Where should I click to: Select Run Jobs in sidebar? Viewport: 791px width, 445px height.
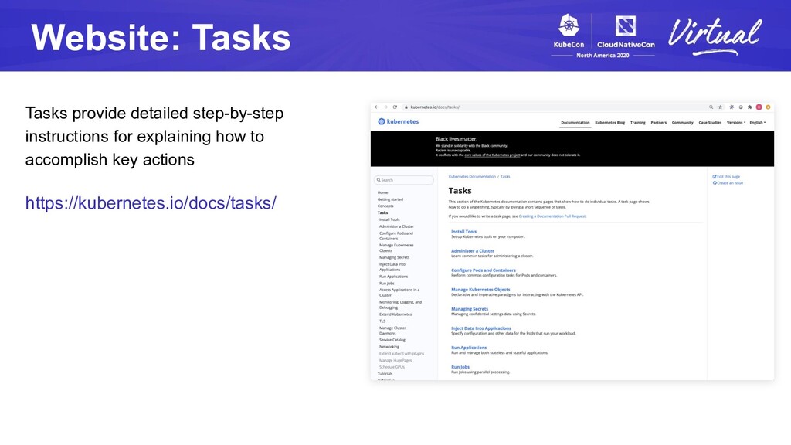point(387,284)
